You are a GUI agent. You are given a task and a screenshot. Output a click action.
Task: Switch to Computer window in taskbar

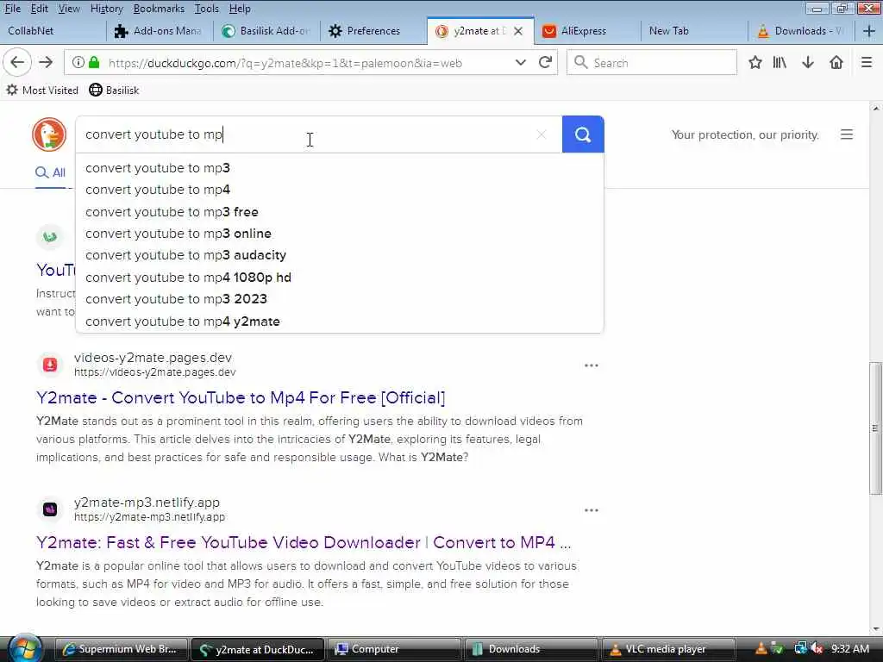394,649
